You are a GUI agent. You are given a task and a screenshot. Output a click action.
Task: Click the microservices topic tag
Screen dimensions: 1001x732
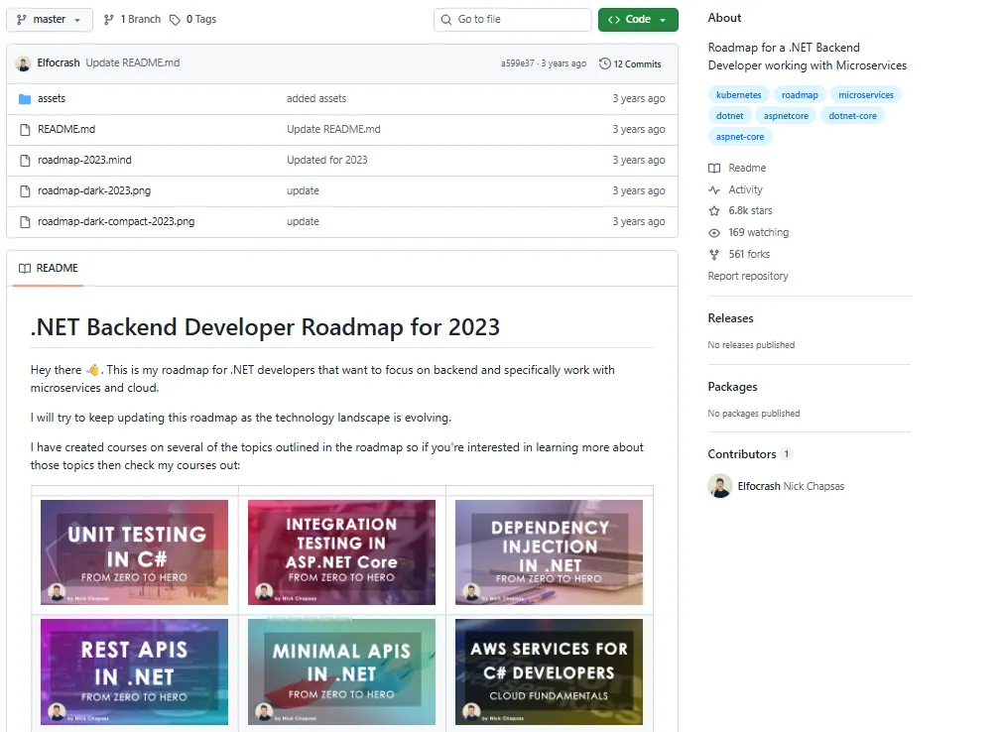pos(866,95)
